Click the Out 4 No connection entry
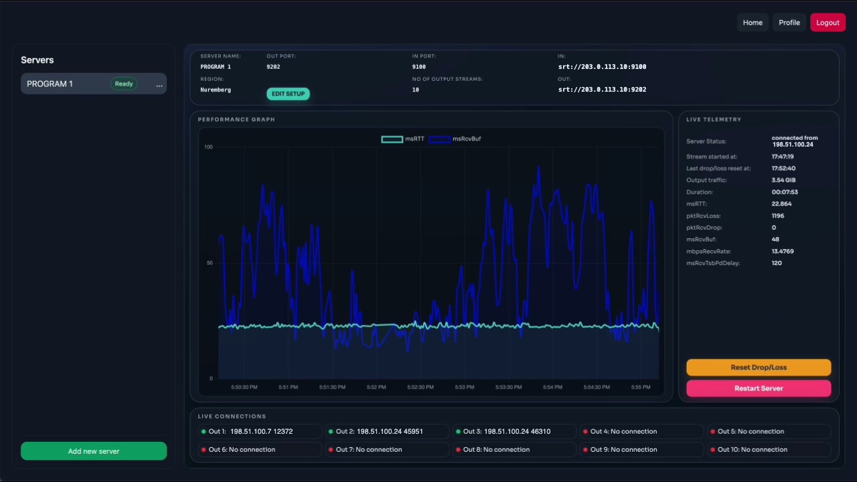The height and width of the screenshot is (482, 857). (641, 432)
